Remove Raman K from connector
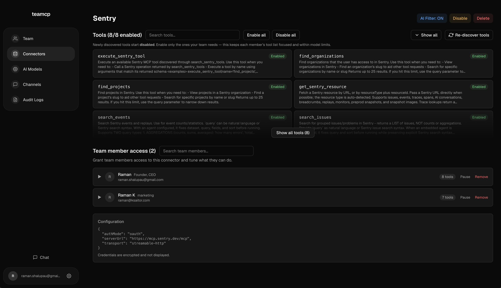This screenshot has height=288, width=501. coord(481,197)
